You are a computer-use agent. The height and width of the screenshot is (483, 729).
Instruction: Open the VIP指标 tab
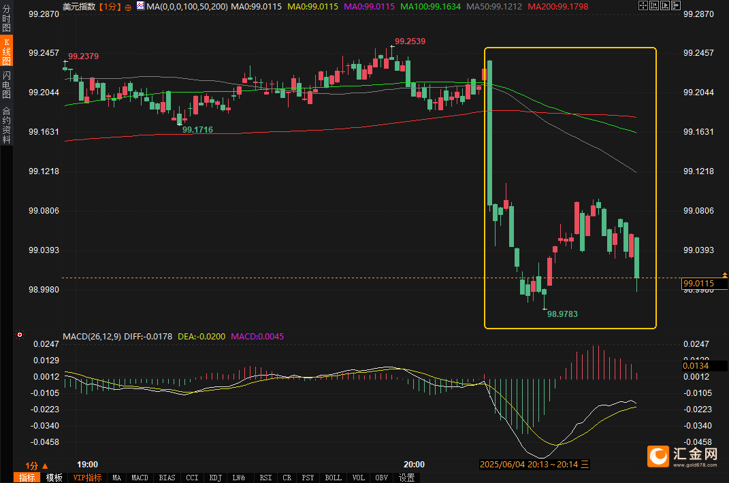pos(87,478)
